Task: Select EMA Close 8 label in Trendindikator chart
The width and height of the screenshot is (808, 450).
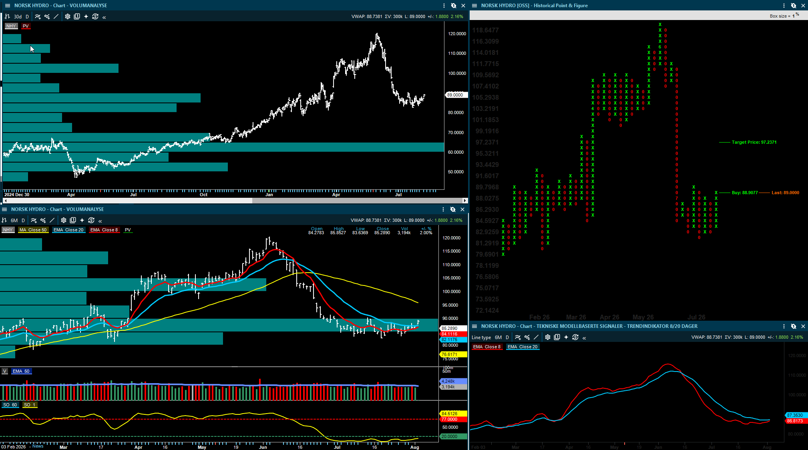Action: [x=487, y=347]
